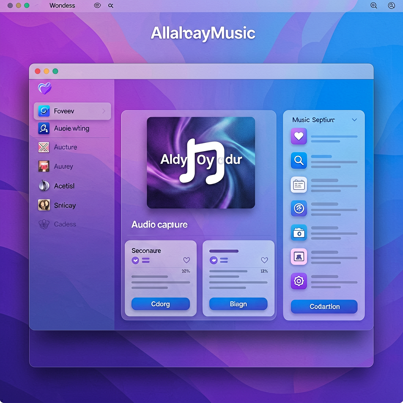Click the small search icon beside Wondess
403x403 pixels.
[x=111, y=6]
